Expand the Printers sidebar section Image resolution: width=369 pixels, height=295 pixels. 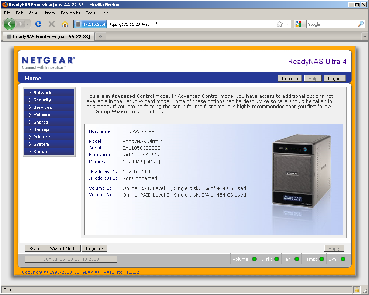[x=49, y=137]
